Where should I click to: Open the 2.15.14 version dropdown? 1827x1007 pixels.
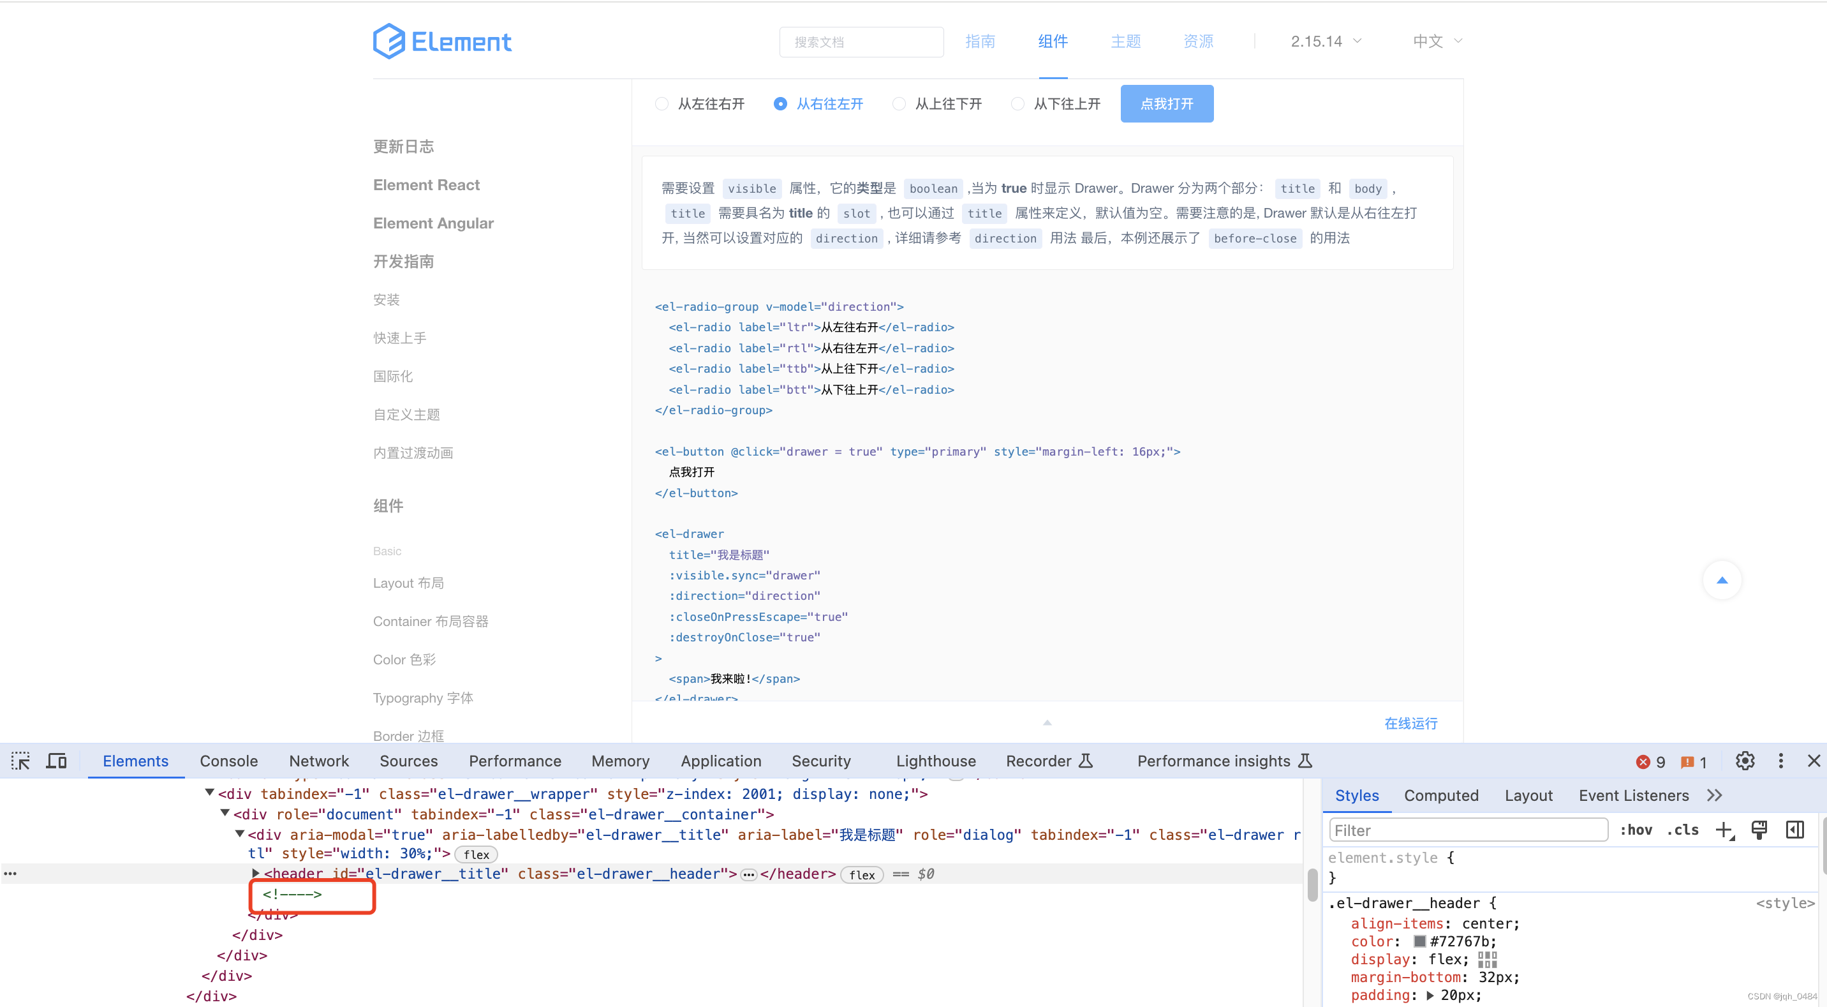[1325, 40]
